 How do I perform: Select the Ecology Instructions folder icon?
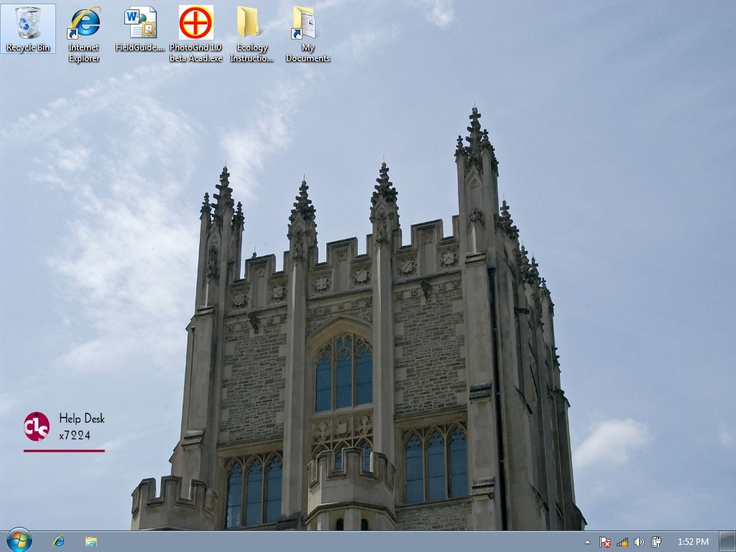click(x=252, y=34)
